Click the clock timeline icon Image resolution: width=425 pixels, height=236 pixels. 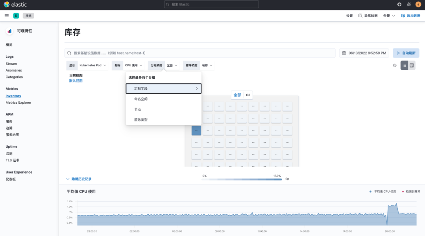[x=395, y=66]
